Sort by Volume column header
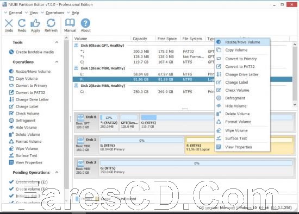The height and width of the screenshot is (214, 299). [102, 39]
